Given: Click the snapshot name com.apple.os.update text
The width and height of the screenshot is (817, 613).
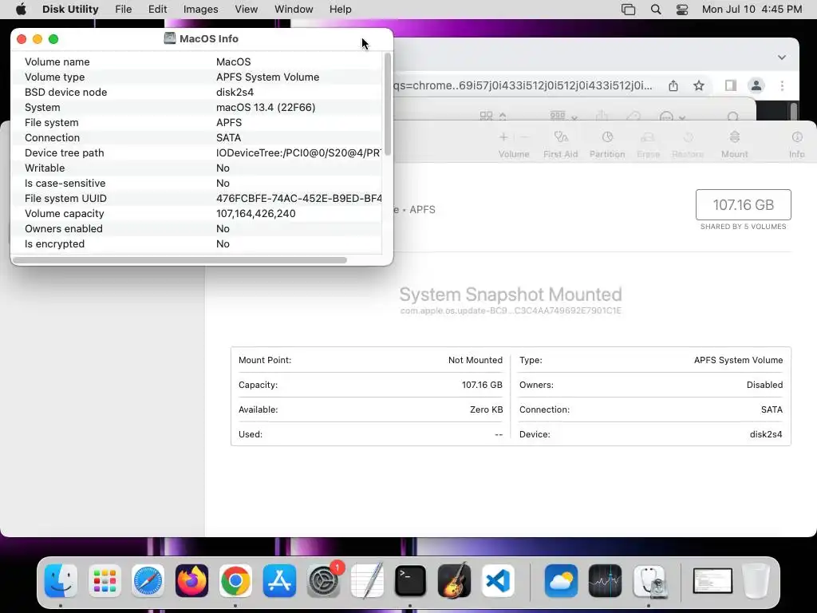Looking at the screenshot, I should tap(511, 310).
